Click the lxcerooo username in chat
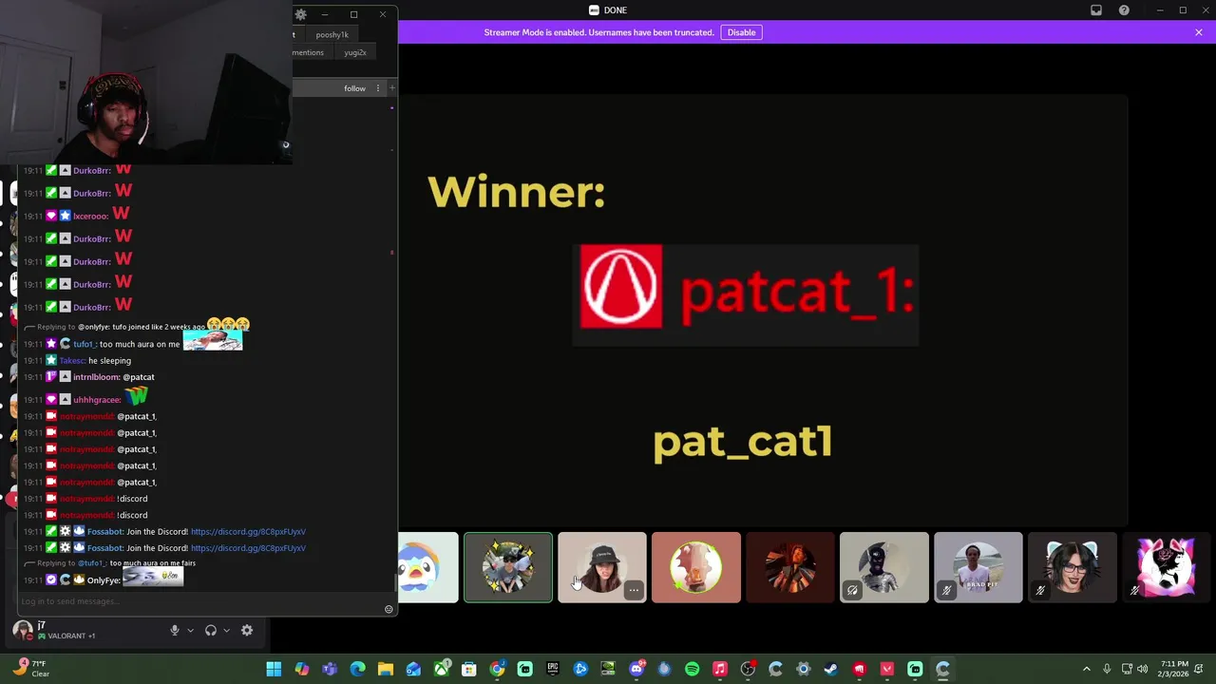Viewport: 1216px width, 684px height. (x=90, y=216)
